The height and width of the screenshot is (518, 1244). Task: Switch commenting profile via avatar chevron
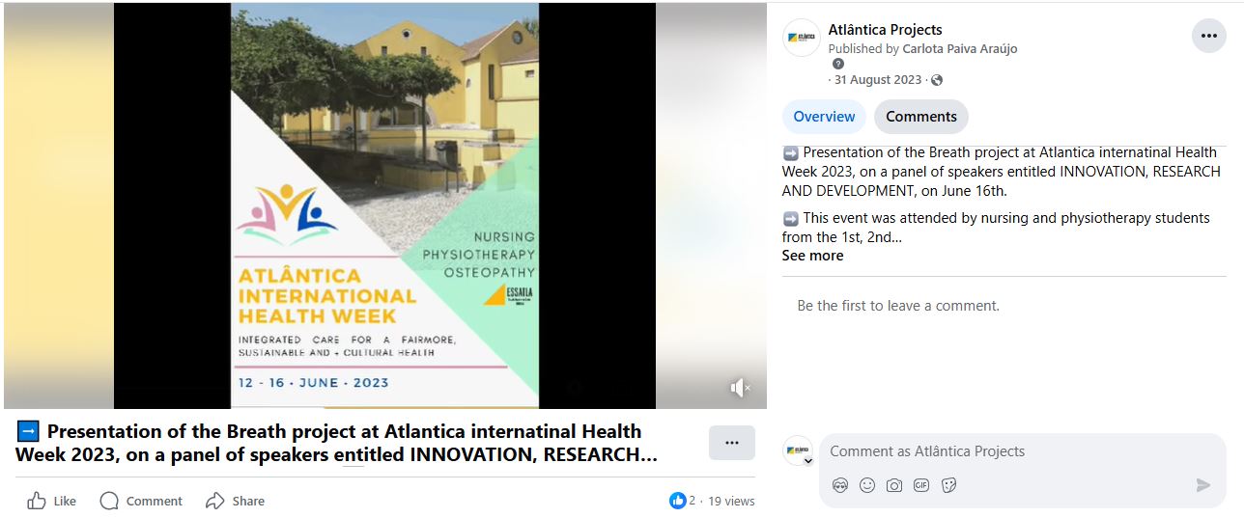[807, 461]
